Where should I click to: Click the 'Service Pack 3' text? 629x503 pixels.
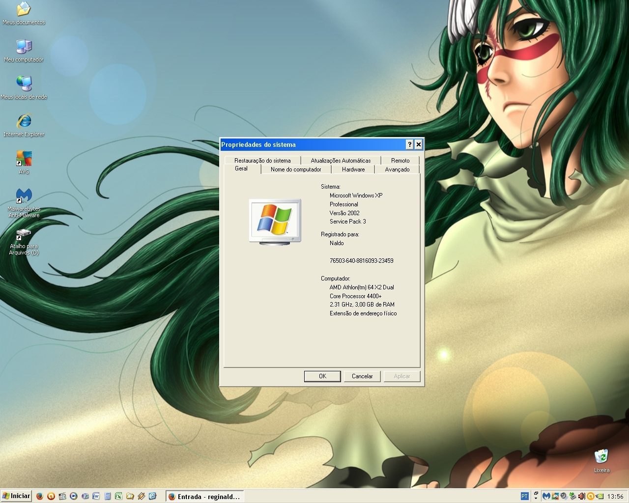(x=347, y=222)
